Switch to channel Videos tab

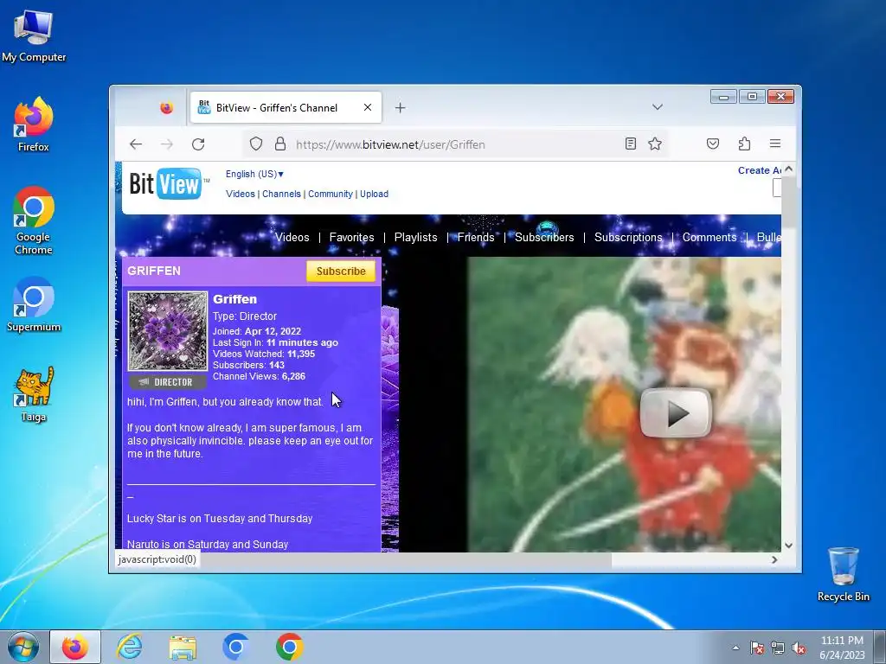click(292, 237)
